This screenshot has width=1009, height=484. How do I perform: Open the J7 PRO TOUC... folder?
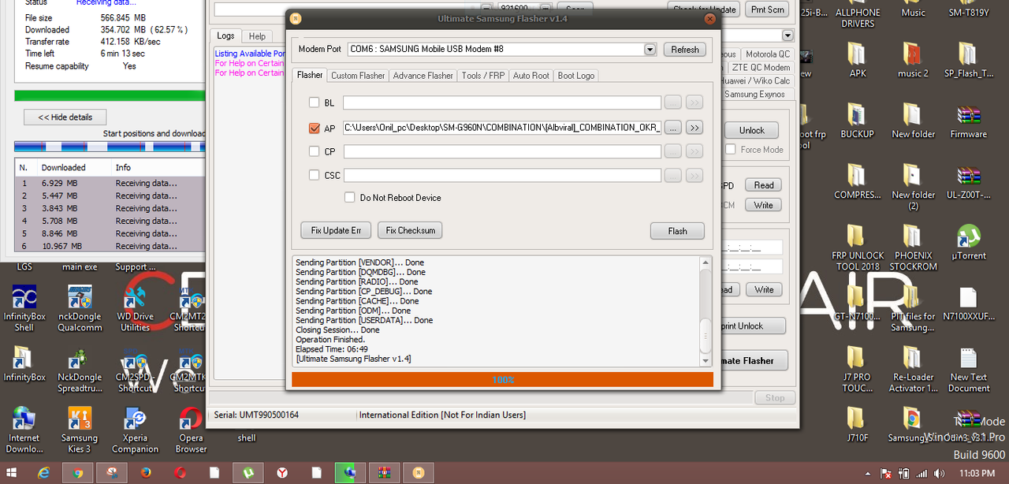pos(858,370)
